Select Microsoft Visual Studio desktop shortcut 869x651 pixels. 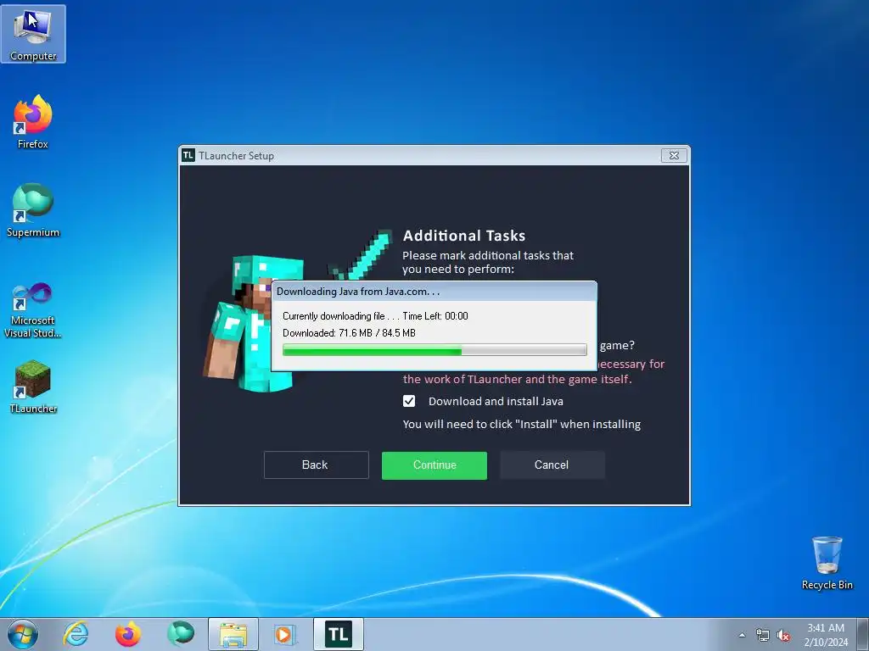33,310
